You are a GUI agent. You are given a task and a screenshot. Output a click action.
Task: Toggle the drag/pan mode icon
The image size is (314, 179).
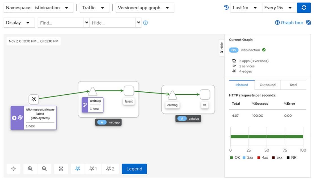coord(13,169)
